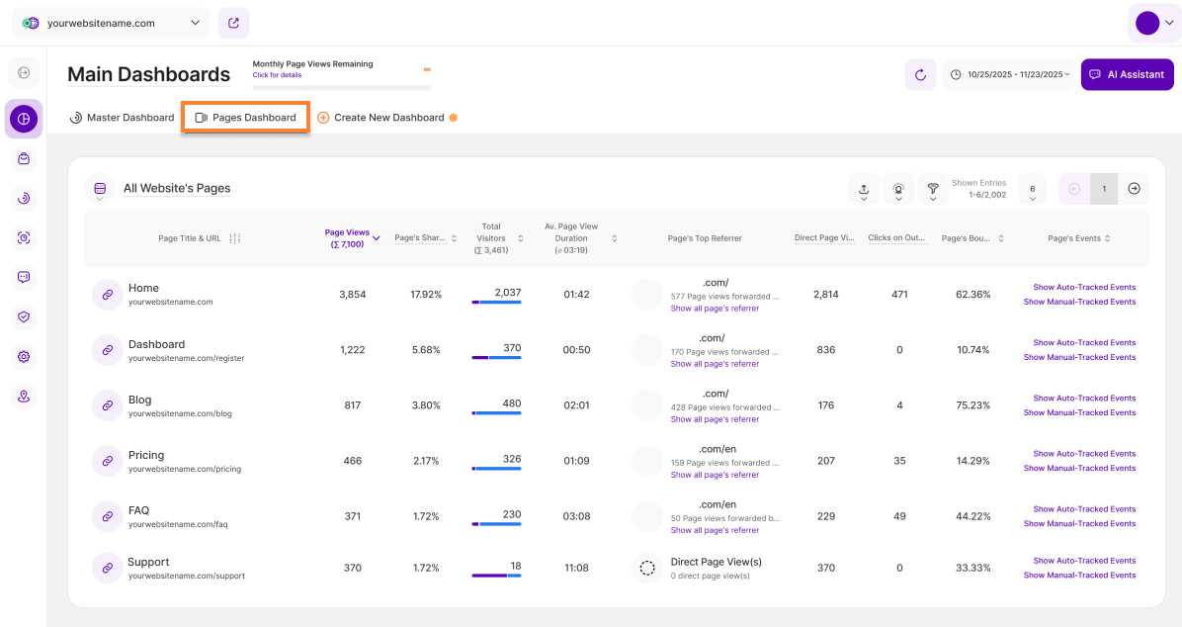Viewport: 1182px width, 627px height.
Task: Go to next page arrow
Action: [x=1134, y=189]
